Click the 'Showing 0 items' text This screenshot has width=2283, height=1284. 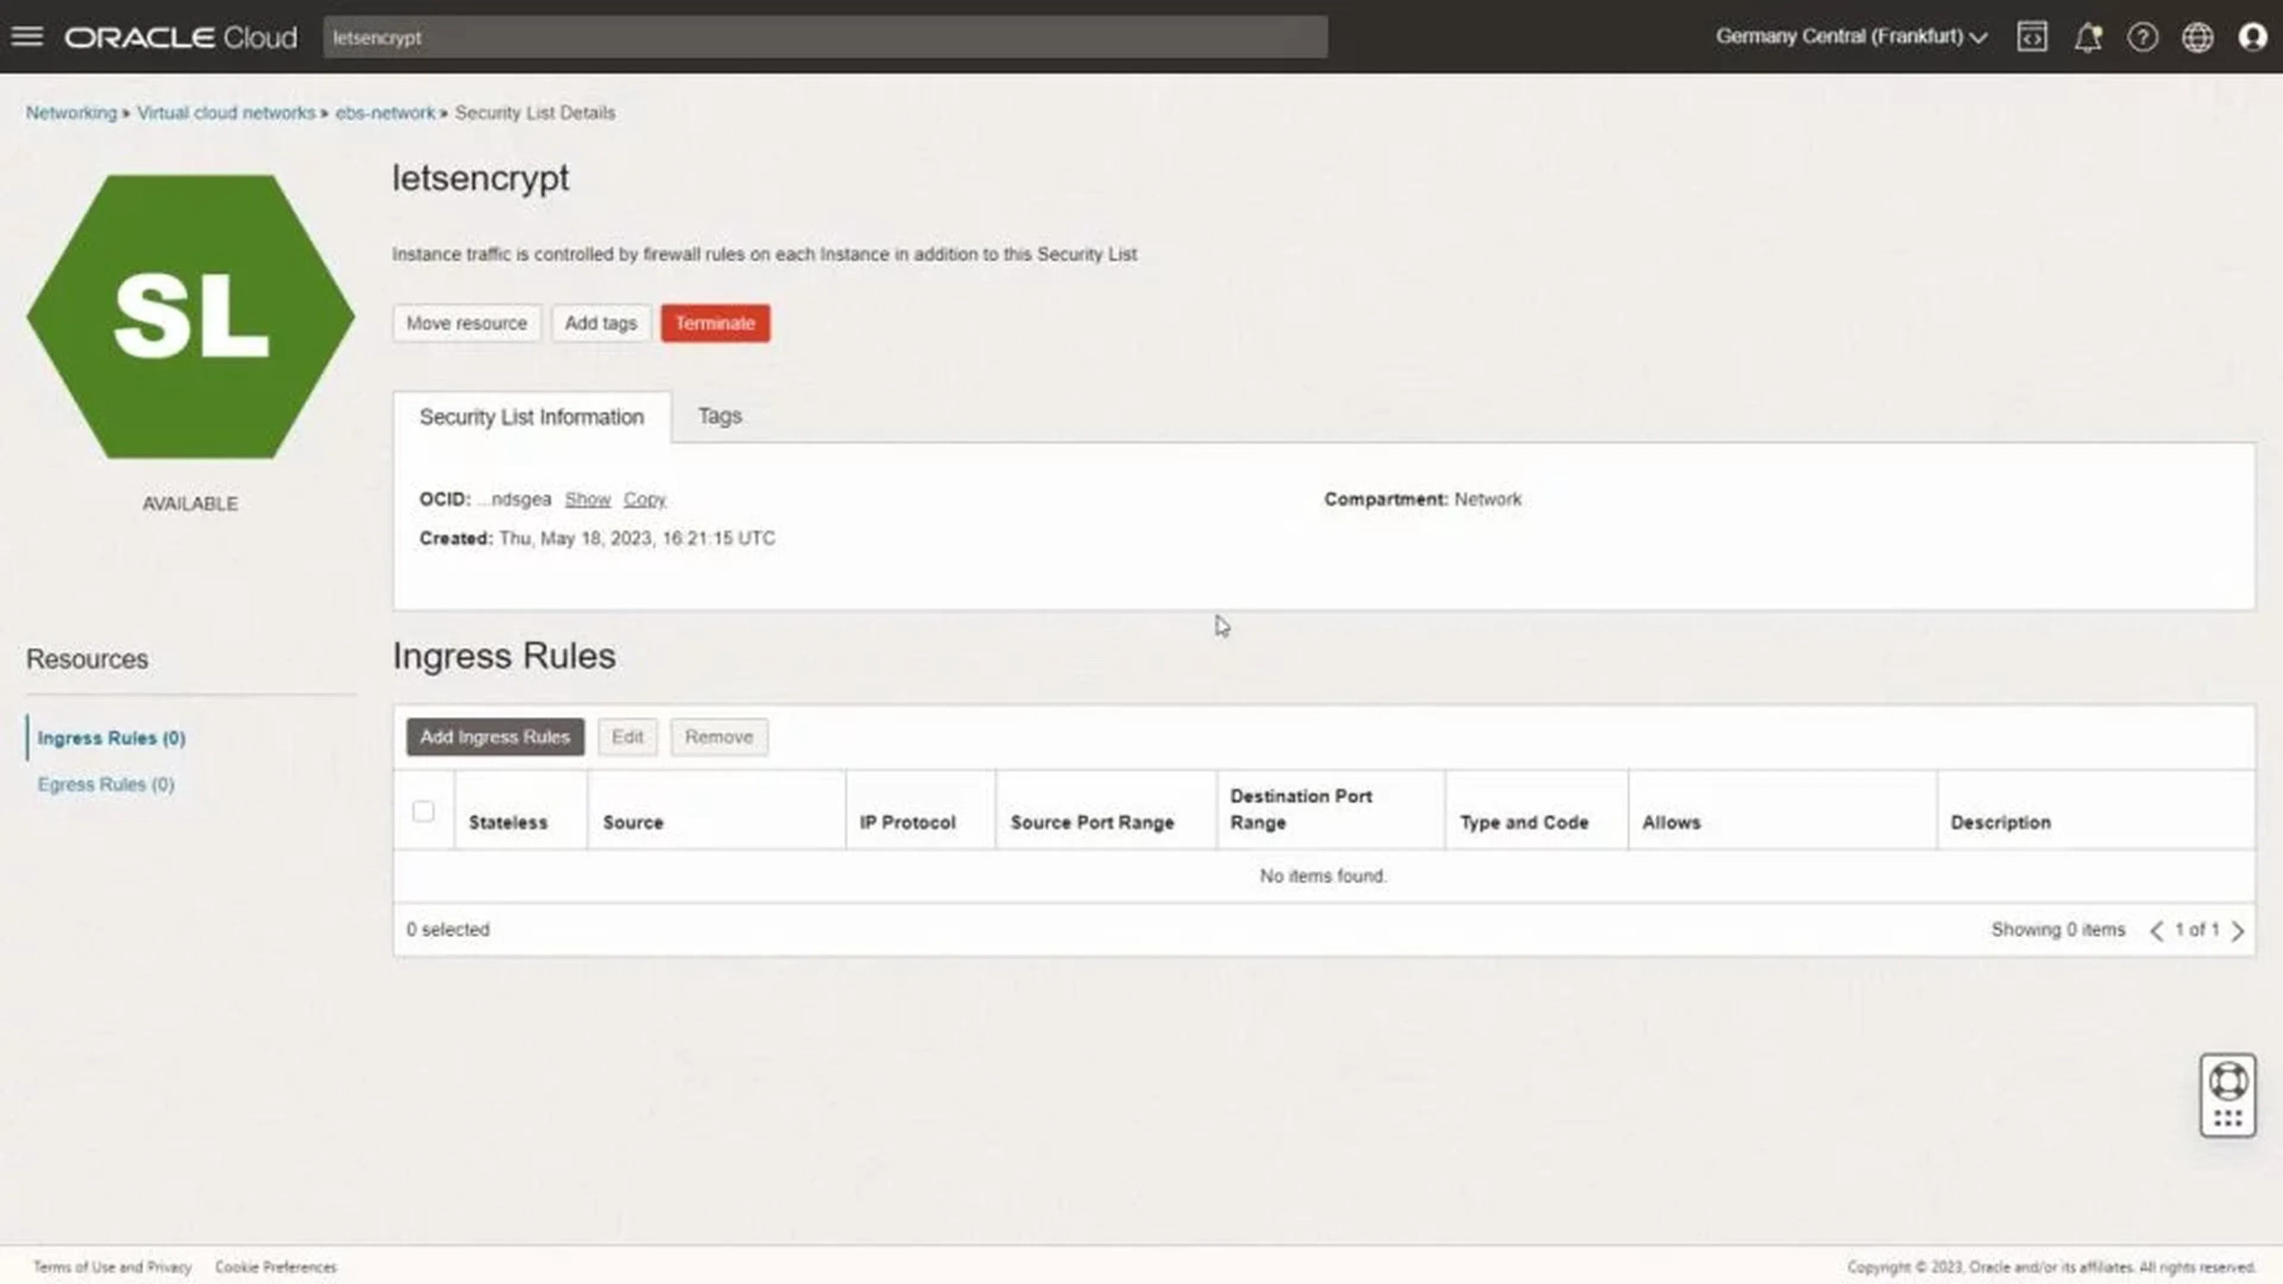click(2058, 930)
